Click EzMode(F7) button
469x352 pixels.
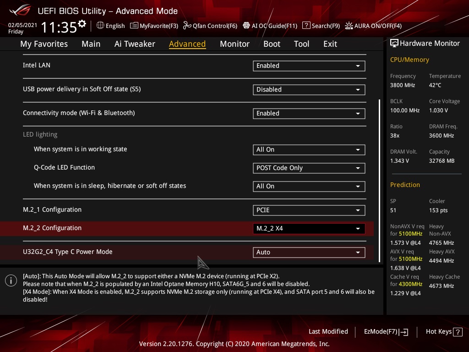click(x=386, y=332)
